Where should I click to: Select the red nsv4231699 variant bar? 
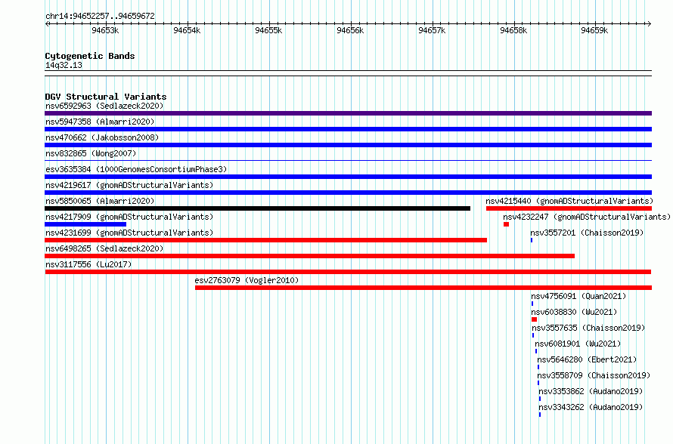click(x=265, y=240)
